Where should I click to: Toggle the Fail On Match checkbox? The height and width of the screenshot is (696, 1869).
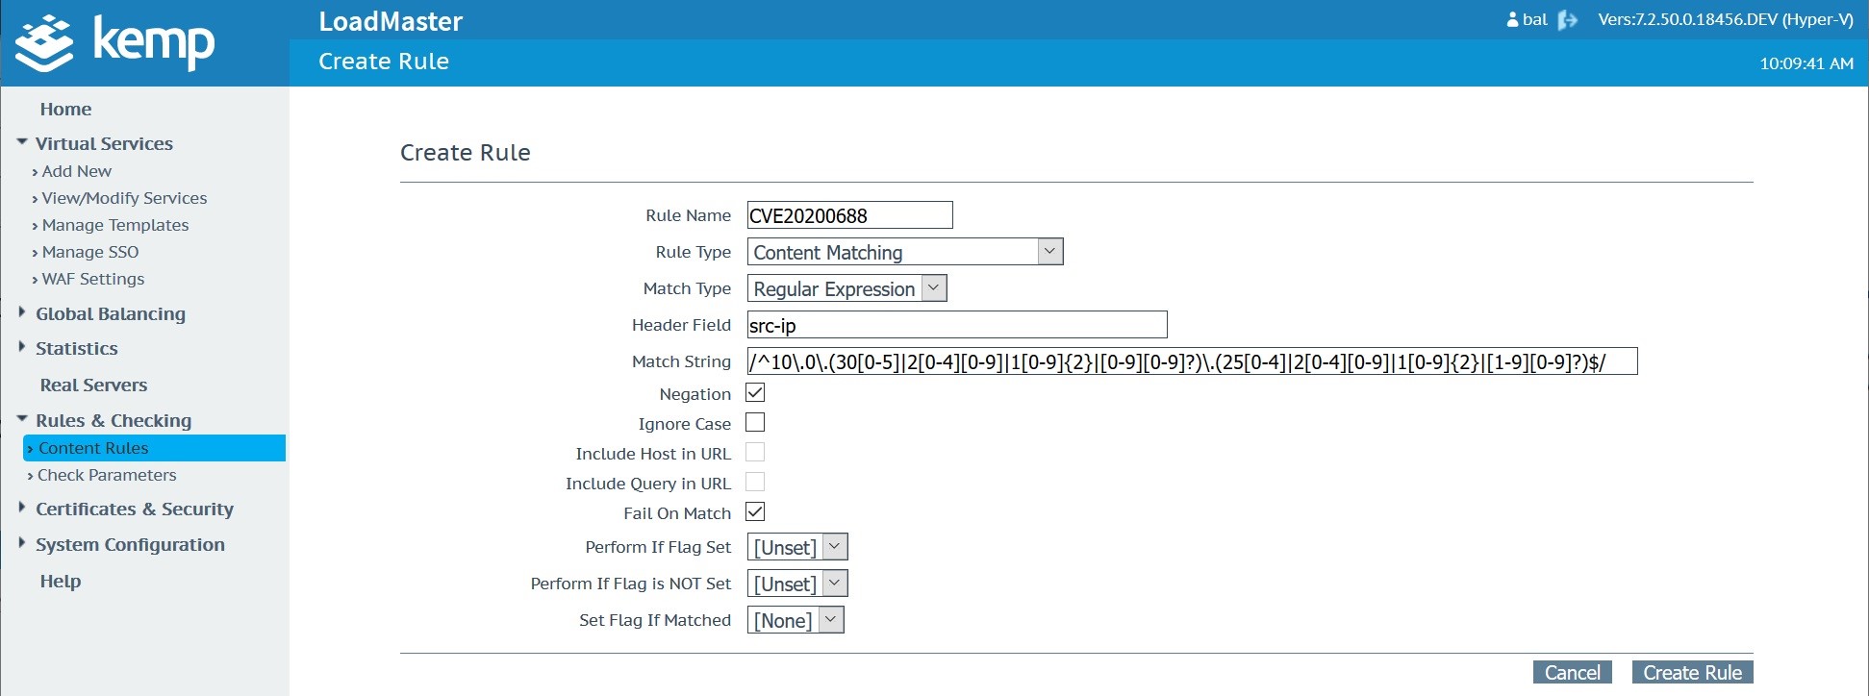755,512
